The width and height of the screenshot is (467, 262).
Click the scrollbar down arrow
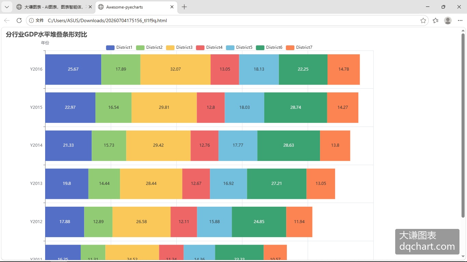click(x=463, y=256)
